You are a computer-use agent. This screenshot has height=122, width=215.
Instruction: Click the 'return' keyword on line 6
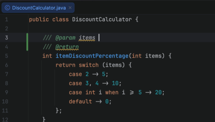(x=66, y=65)
